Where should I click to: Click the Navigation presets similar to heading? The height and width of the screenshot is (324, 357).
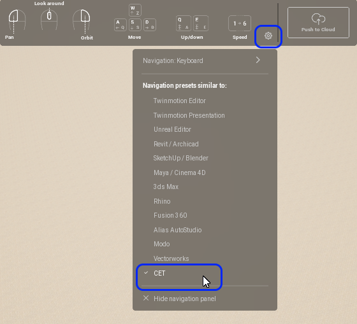pyautogui.click(x=185, y=85)
